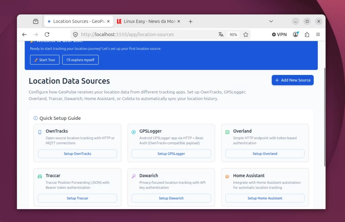The height and width of the screenshot is (222, 345).
Task: Click the browser forward arrow
Action: 36,34
